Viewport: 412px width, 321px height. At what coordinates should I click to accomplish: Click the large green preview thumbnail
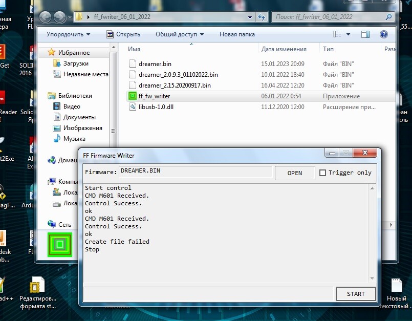[60, 245]
